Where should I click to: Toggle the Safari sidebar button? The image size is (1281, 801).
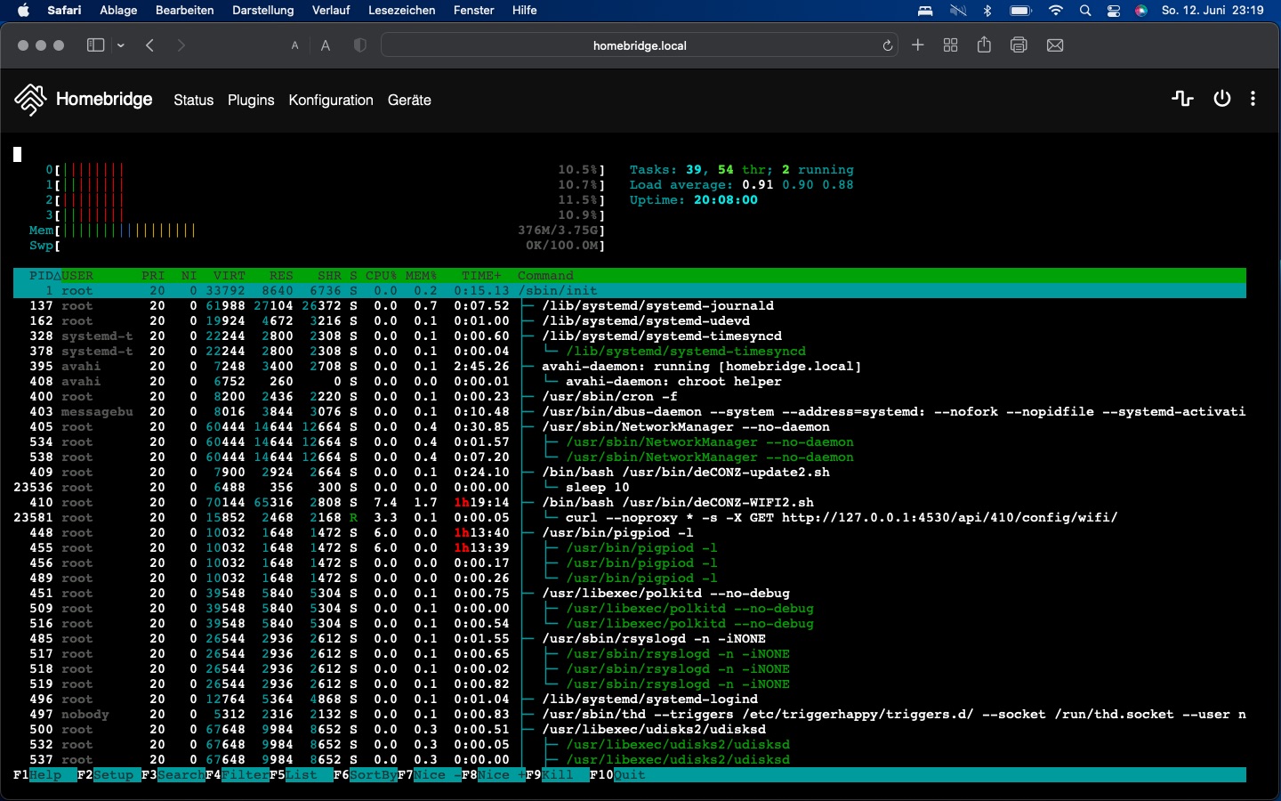(x=95, y=45)
